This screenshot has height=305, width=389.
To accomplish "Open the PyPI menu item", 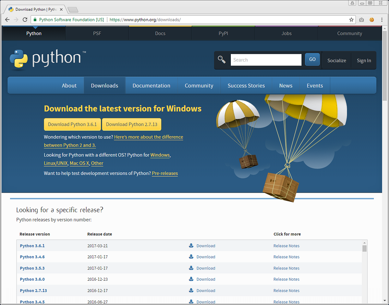I will pyautogui.click(x=223, y=33).
